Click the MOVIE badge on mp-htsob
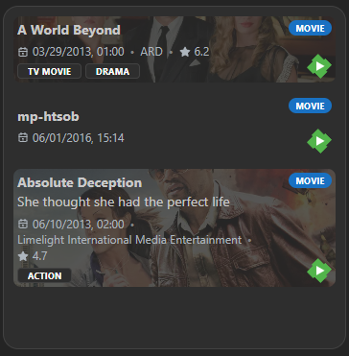 [310, 106]
